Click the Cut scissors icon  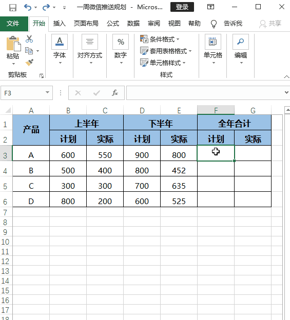click(x=29, y=39)
